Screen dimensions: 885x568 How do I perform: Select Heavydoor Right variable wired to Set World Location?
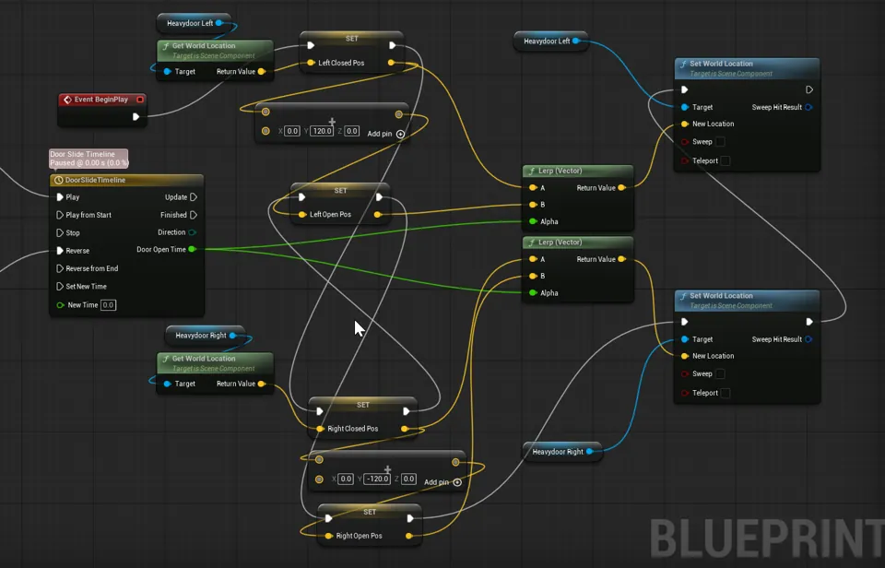(562, 452)
